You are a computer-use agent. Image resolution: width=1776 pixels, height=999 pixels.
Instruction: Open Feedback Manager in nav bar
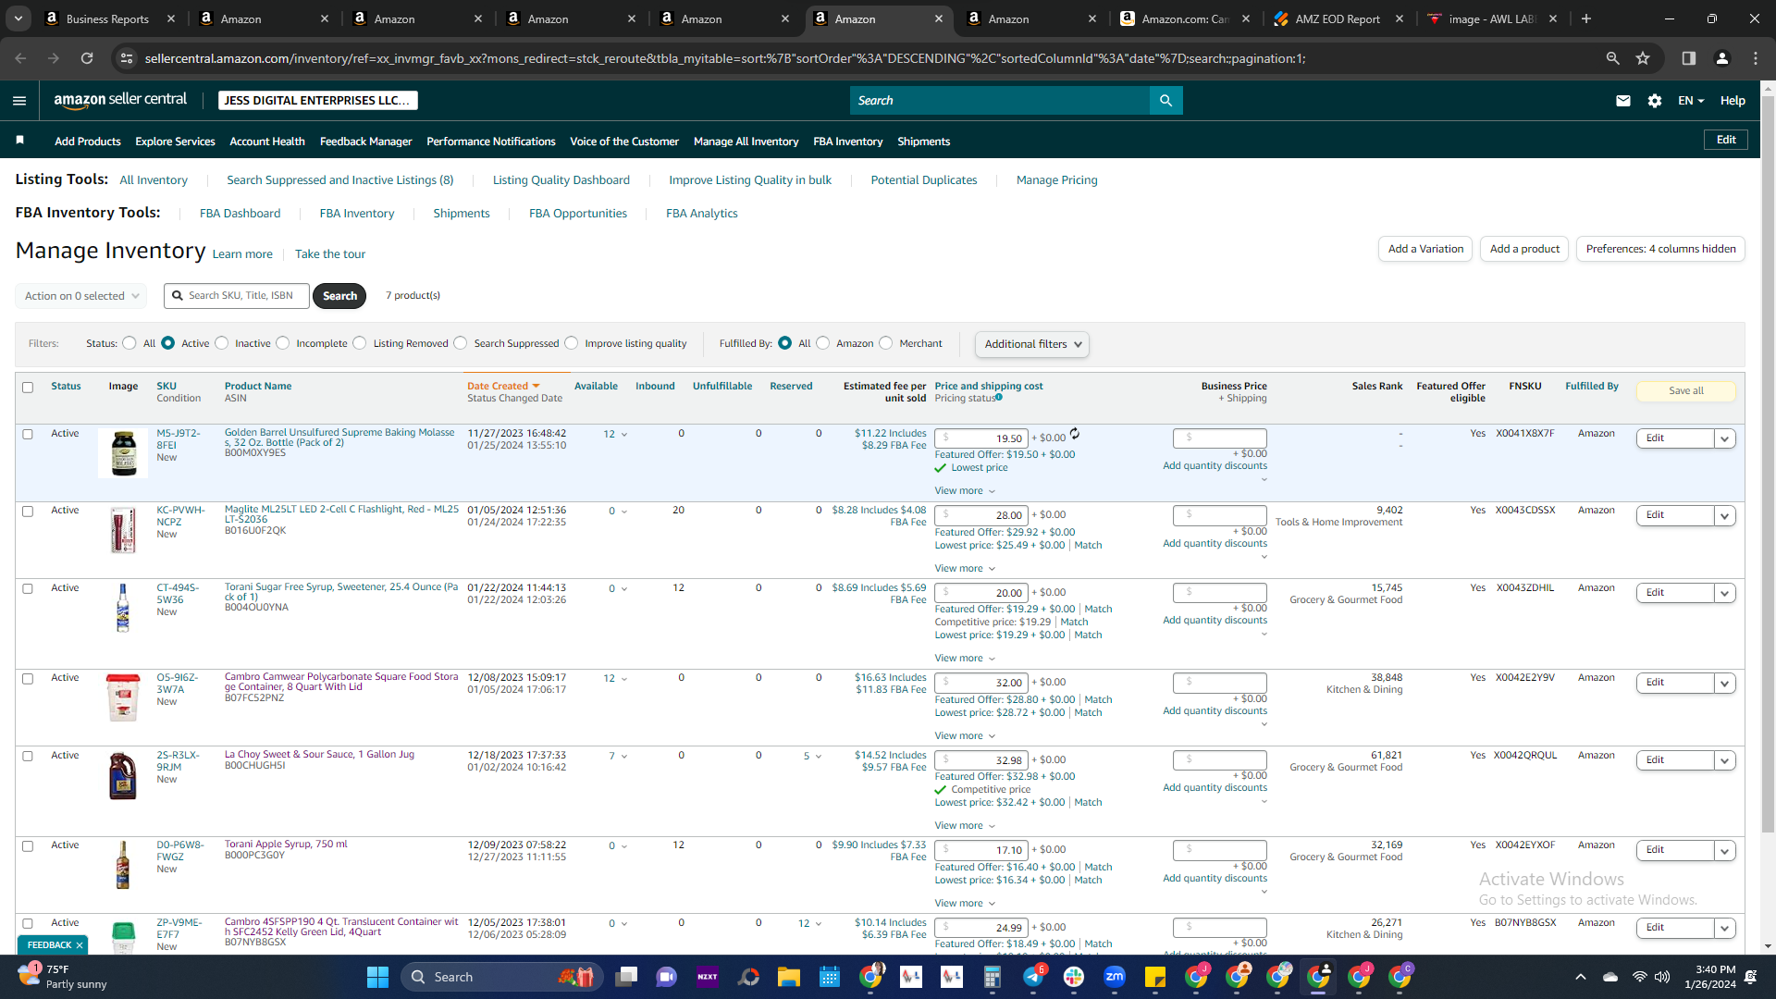coord(365,142)
